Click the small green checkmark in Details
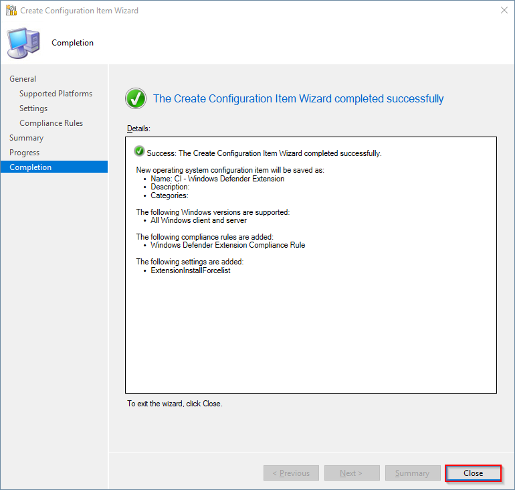The height and width of the screenshot is (490, 515). tap(139, 151)
